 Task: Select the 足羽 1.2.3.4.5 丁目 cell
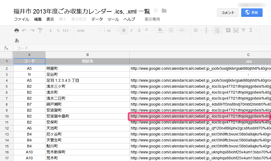tap(87, 80)
